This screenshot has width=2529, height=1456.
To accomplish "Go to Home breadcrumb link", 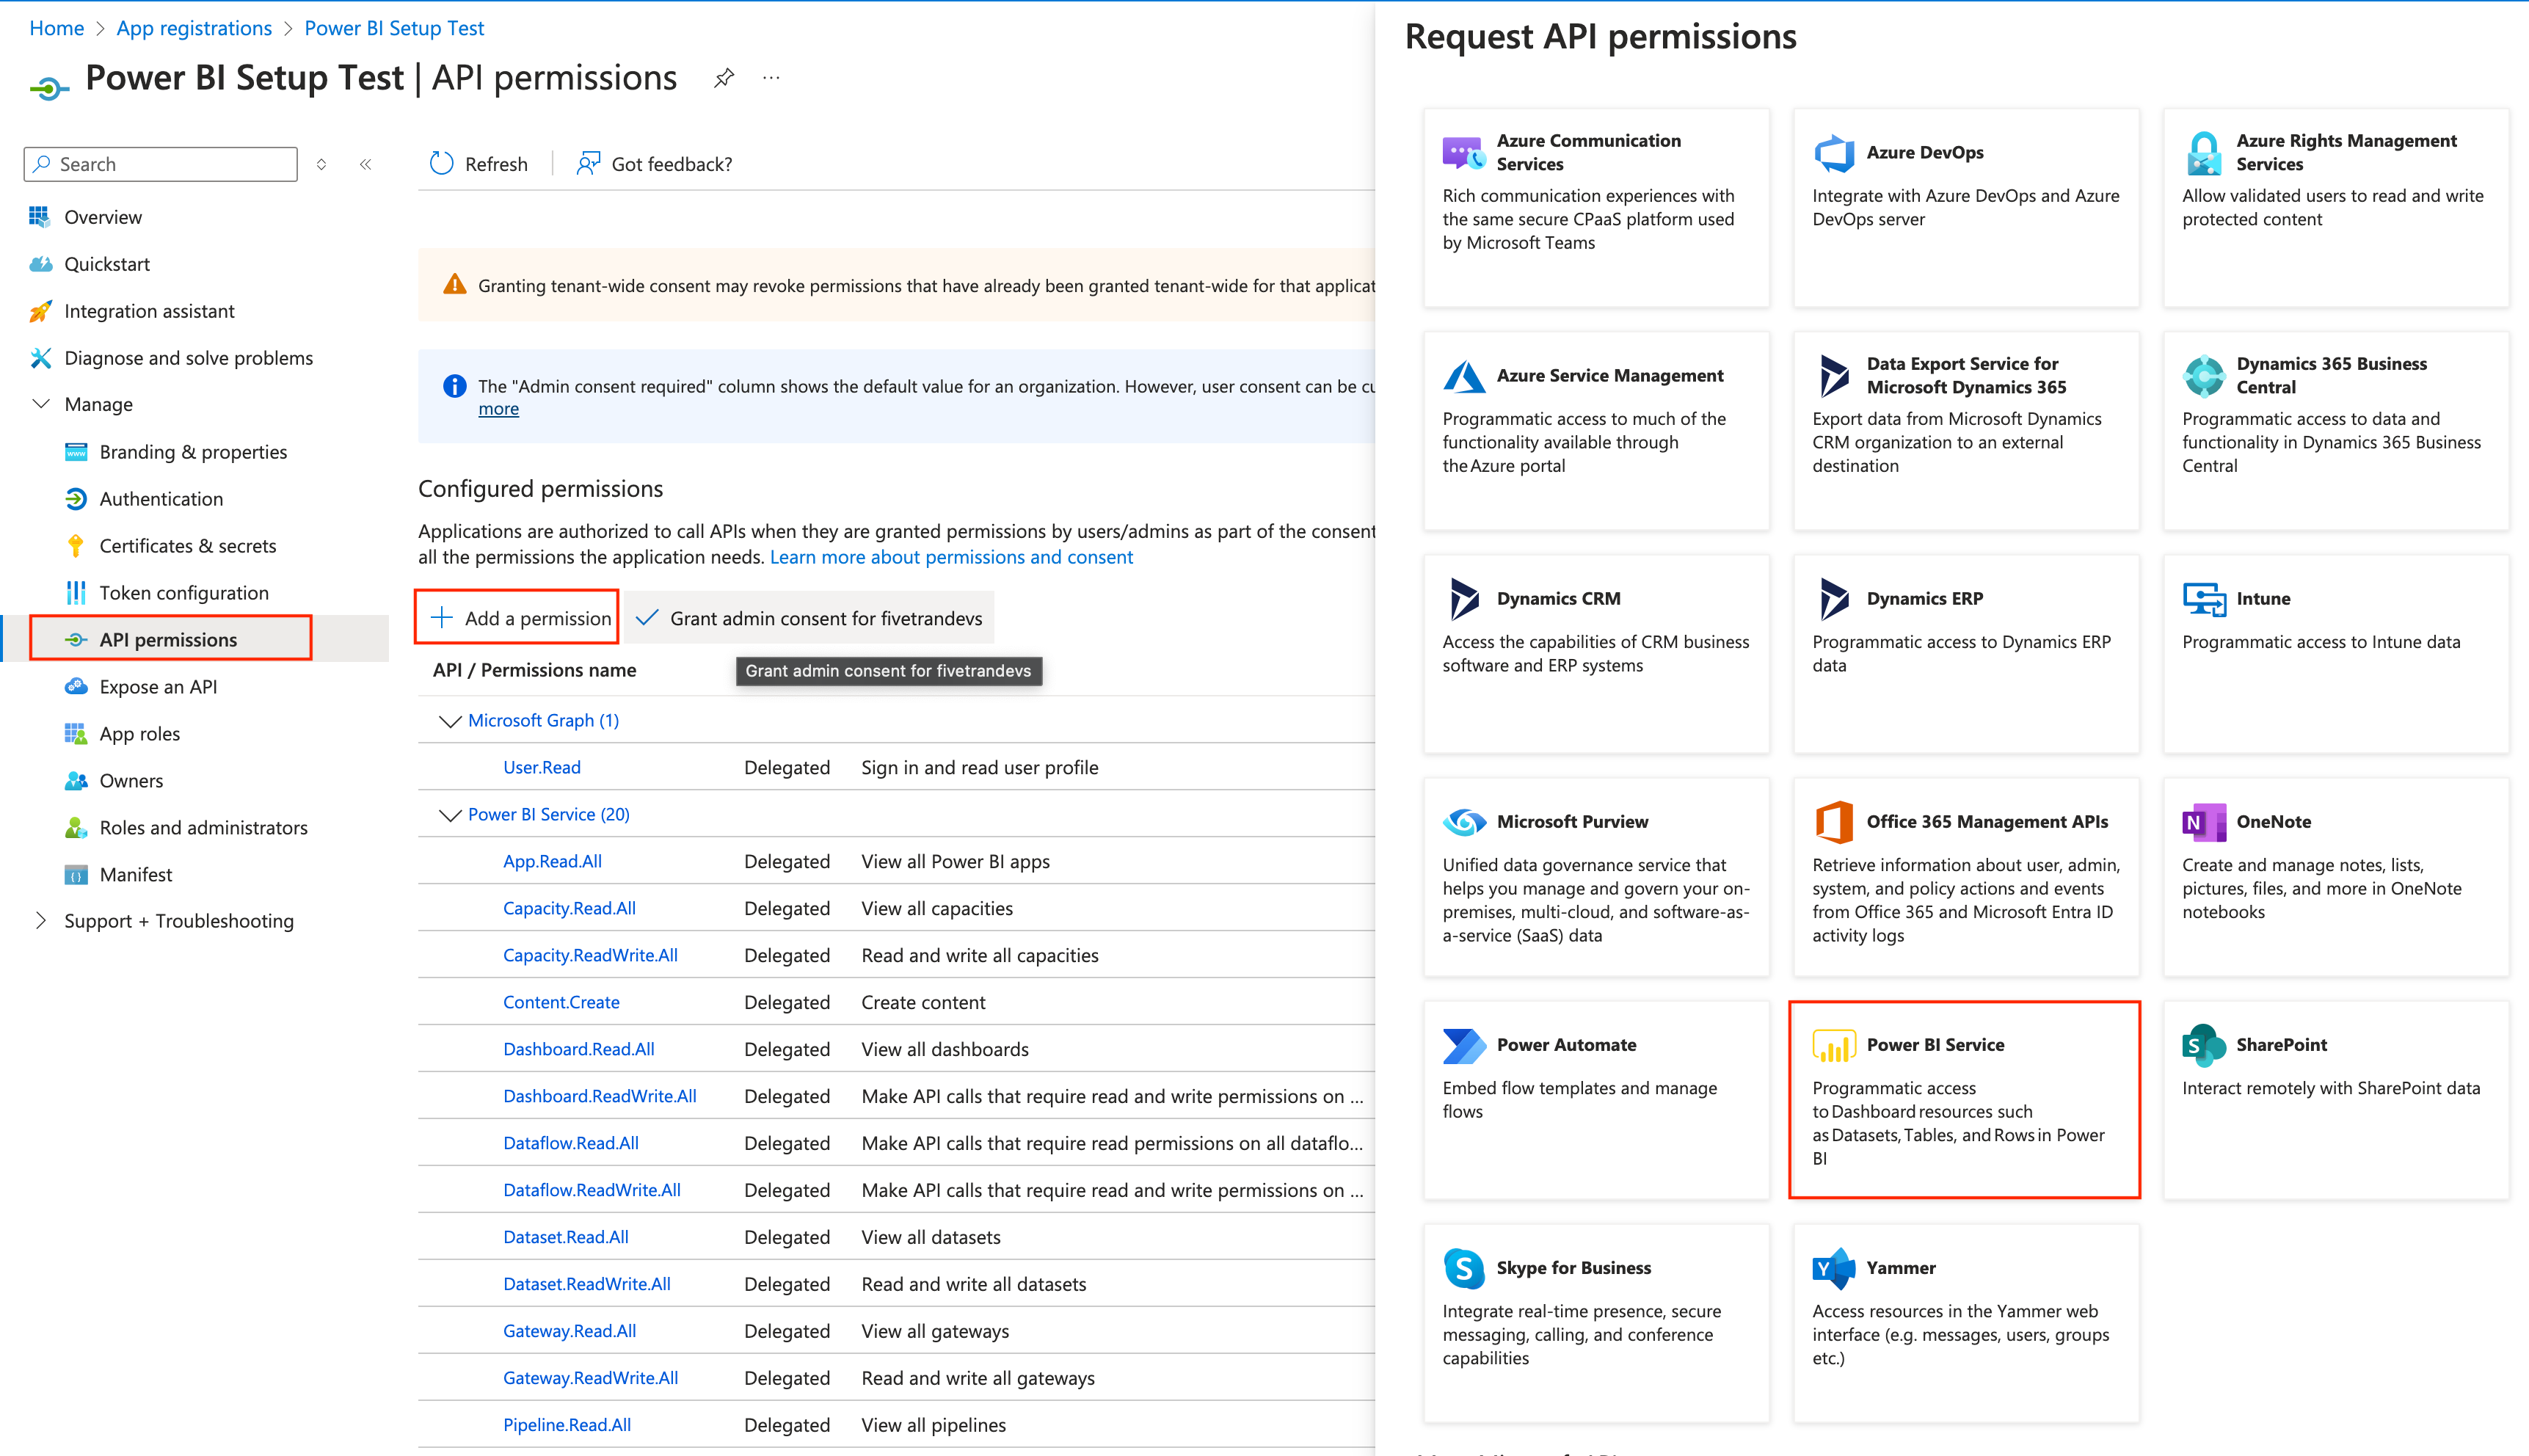I will tap(57, 28).
